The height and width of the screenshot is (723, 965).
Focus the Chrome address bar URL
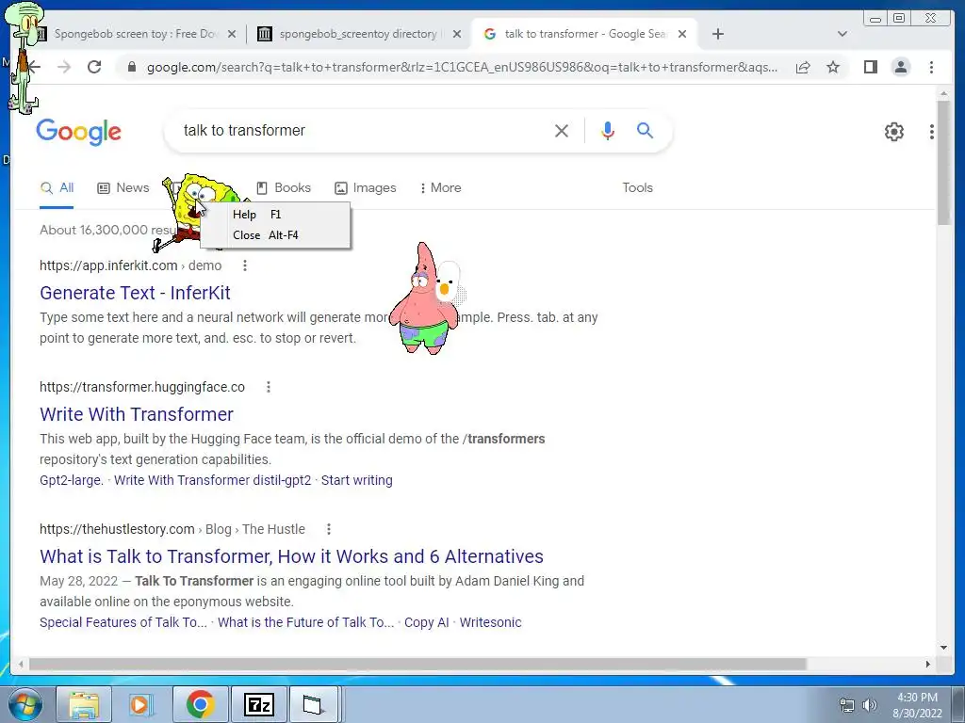(x=462, y=67)
